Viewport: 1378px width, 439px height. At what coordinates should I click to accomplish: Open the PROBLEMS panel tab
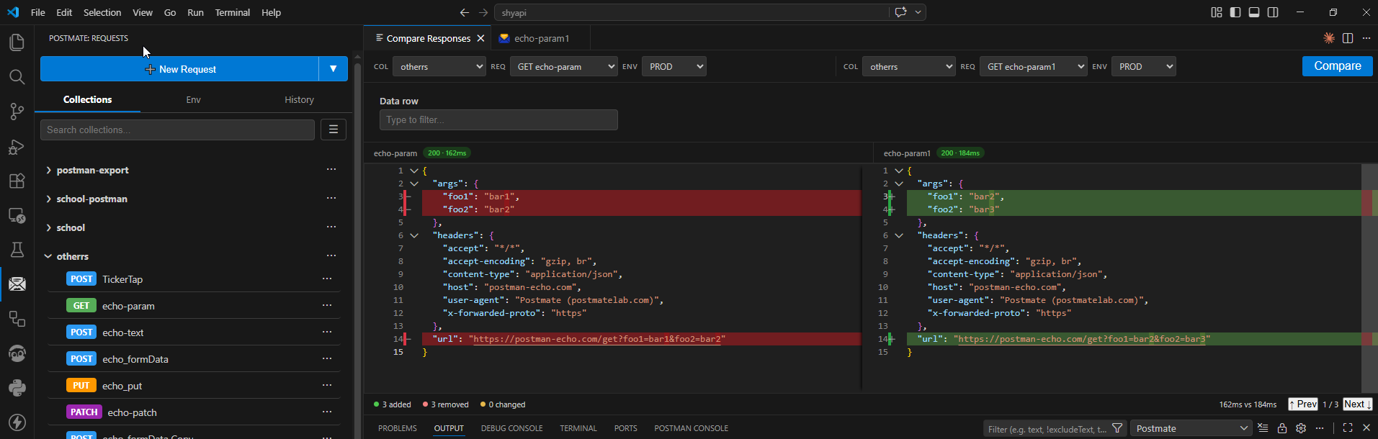click(398, 428)
